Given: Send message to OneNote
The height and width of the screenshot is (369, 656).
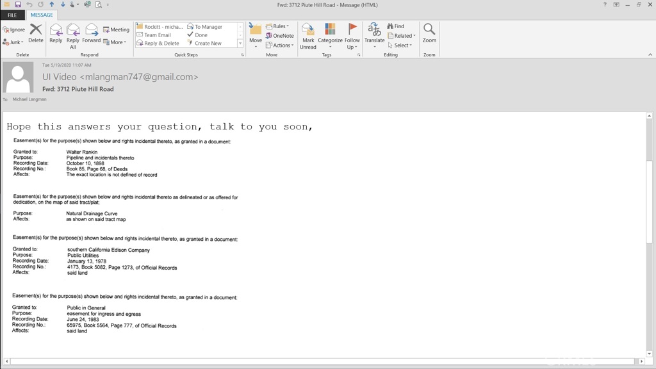Looking at the screenshot, I should pos(280,36).
